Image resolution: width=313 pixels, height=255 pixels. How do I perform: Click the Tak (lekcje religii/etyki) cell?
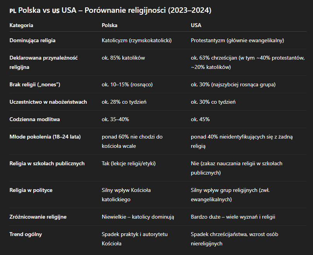pos(128,163)
